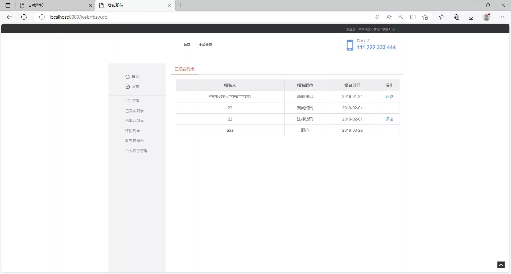Select date cell 2019-03-22
Screen dimensions: 511x274
click(352, 130)
